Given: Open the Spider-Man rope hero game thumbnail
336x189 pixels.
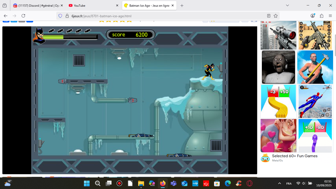Looking at the screenshot, I should tap(315, 101).
